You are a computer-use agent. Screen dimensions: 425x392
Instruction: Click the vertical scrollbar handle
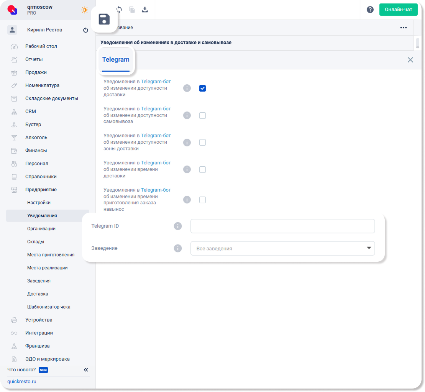[x=418, y=42]
